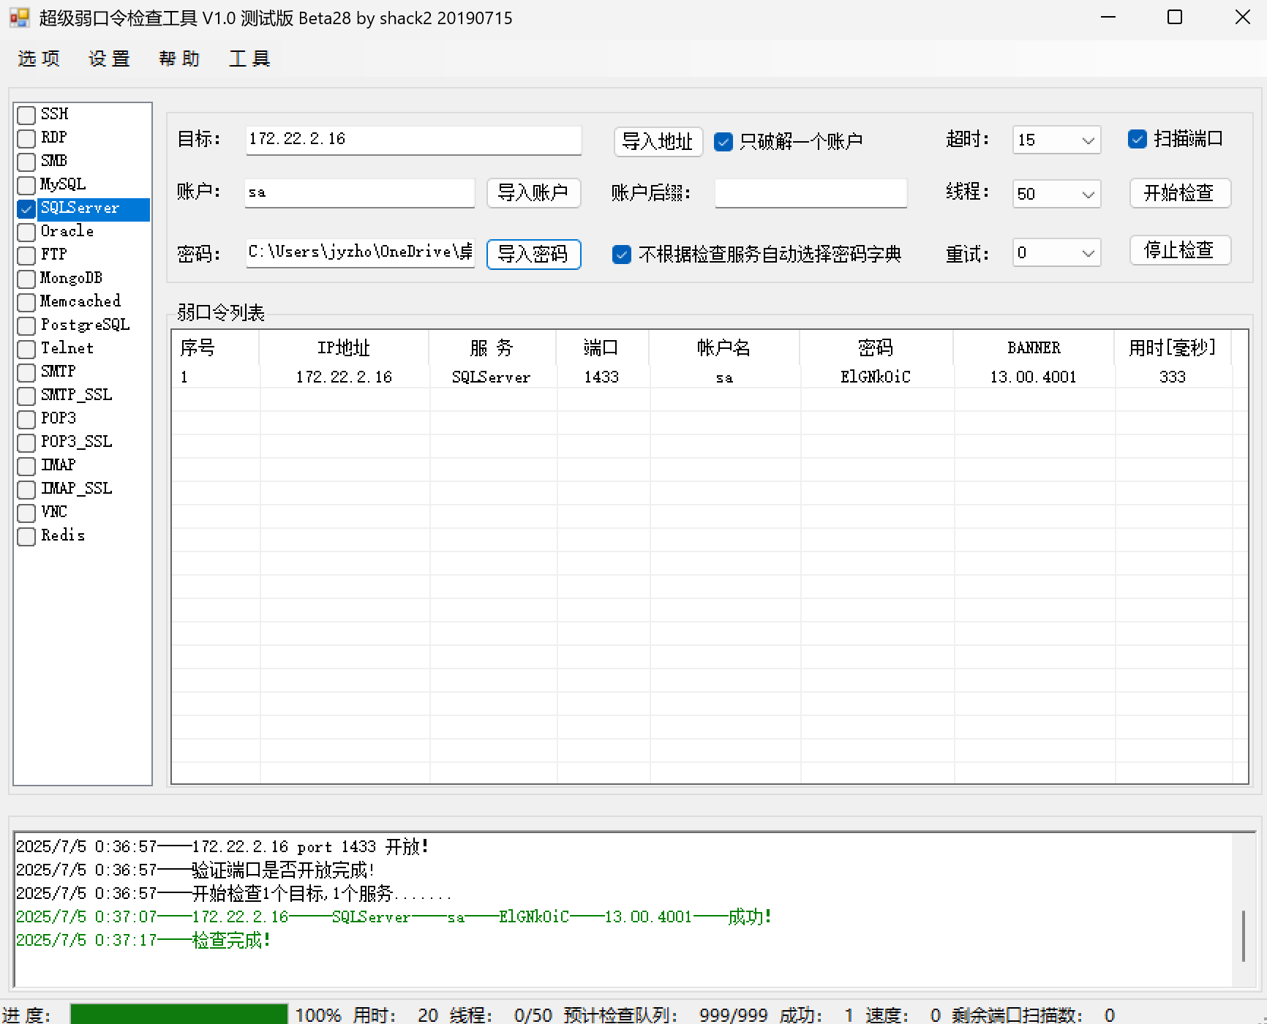Click port cell 1433

(601, 377)
